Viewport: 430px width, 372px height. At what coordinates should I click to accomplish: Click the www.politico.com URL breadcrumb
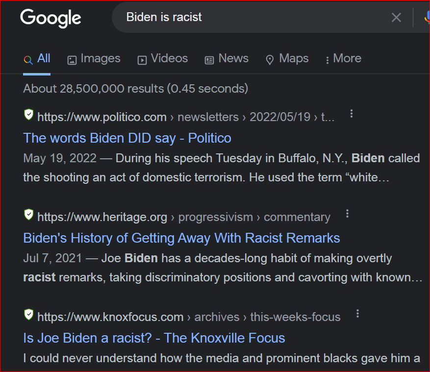pyautogui.click(x=102, y=117)
